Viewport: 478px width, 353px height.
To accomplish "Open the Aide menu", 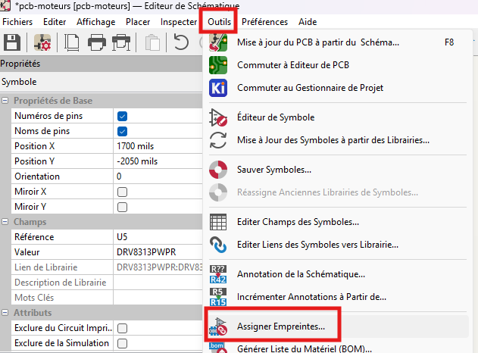I will pyautogui.click(x=308, y=22).
